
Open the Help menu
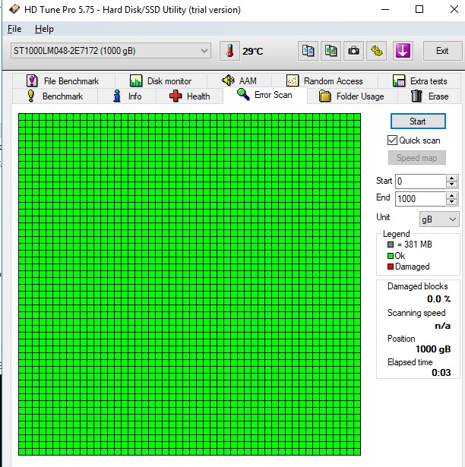tap(44, 29)
